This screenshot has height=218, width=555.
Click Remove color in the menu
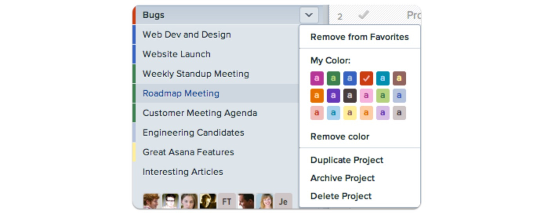[x=340, y=137]
